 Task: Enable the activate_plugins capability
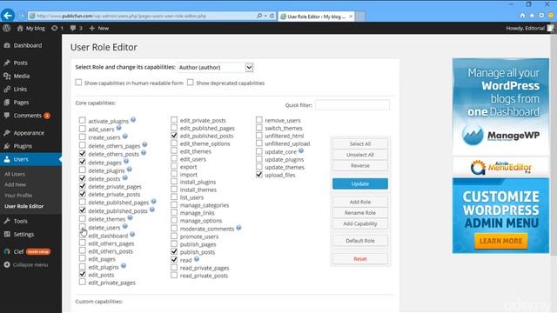(83, 121)
